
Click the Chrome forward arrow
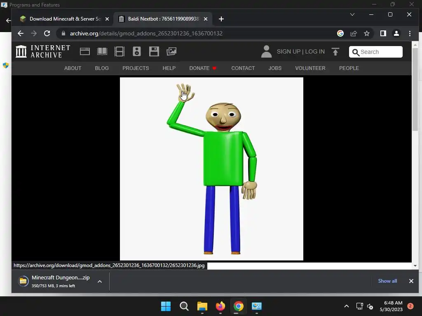click(34, 33)
